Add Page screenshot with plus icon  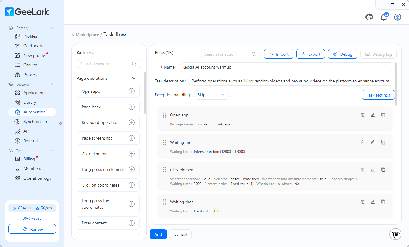(132, 138)
